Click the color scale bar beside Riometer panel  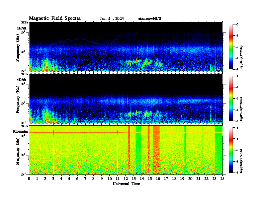(231, 150)
